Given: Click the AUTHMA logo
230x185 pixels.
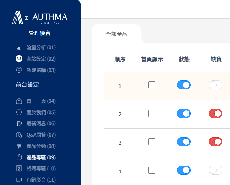Looking at the screenshot, I should 40,18.
